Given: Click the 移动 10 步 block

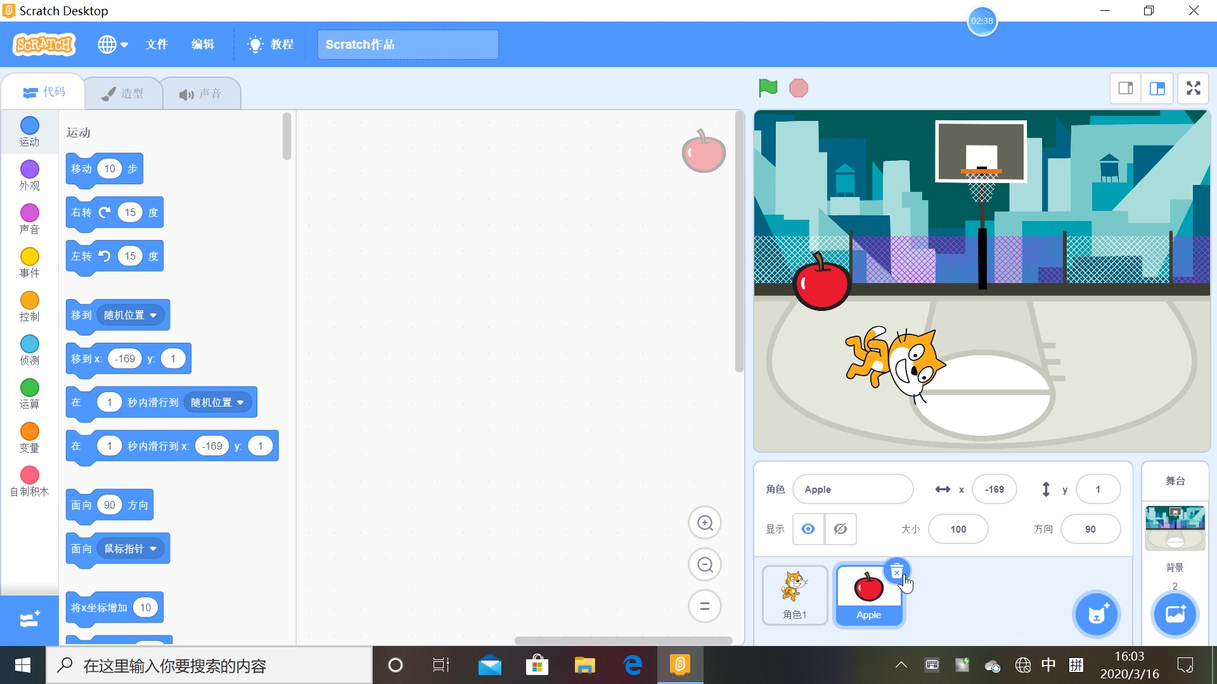Looking at the screenshot, I should coord(105,169).
